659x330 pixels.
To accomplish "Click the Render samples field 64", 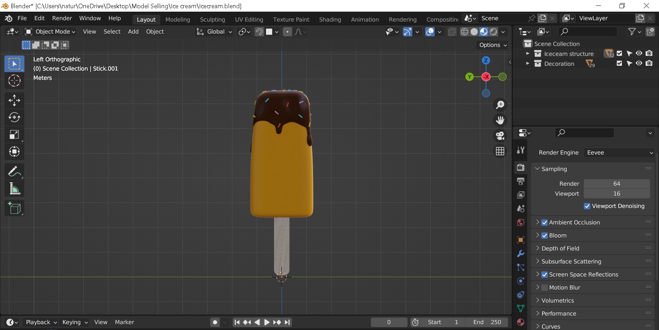I will 617,184.
